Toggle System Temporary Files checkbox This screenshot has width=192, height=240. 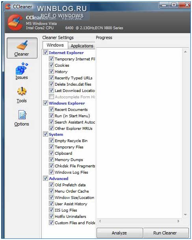click(51, 146)
